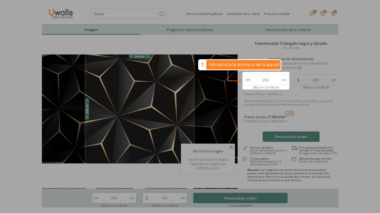Image resolution: width=380 pixels, height=213 pixels.
Task: Click the Buscar search field
Action: pos(125,14)
